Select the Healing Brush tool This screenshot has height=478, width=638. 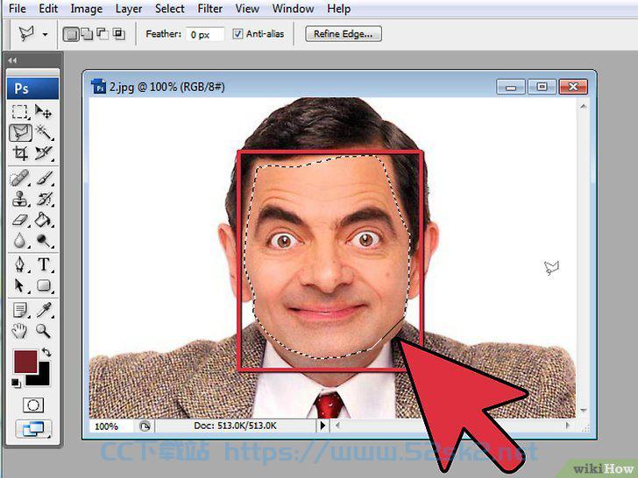click(x=19, y=178)
